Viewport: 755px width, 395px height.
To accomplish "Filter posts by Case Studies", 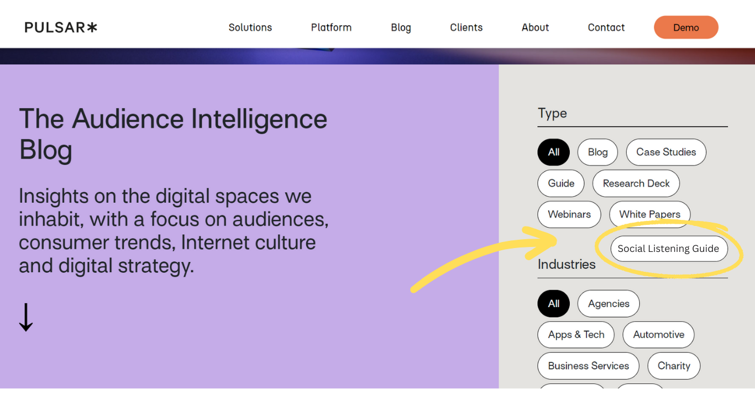I will pyautogui.click(x=665, y=152).
